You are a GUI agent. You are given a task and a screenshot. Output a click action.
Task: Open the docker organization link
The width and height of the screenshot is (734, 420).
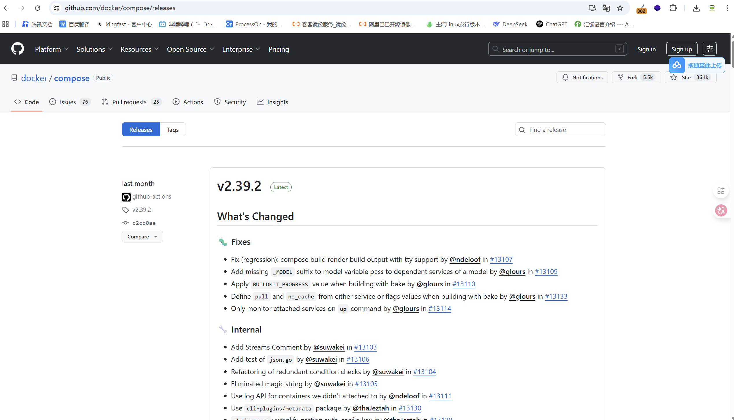click(34, 78)
